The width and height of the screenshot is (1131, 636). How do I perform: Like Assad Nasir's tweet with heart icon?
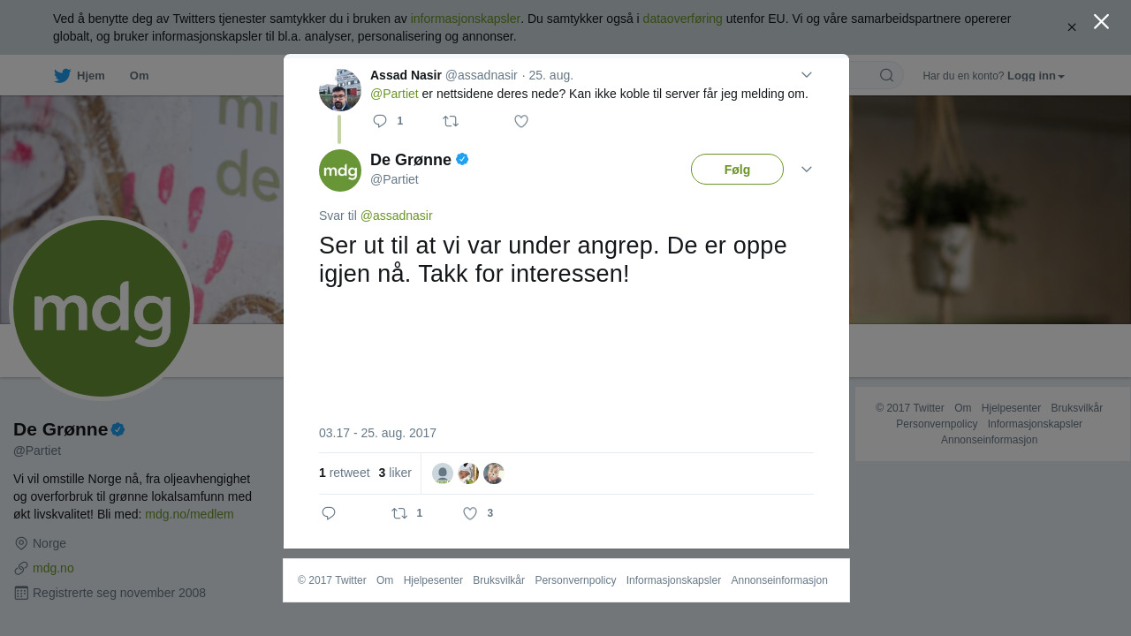[521, 121]
